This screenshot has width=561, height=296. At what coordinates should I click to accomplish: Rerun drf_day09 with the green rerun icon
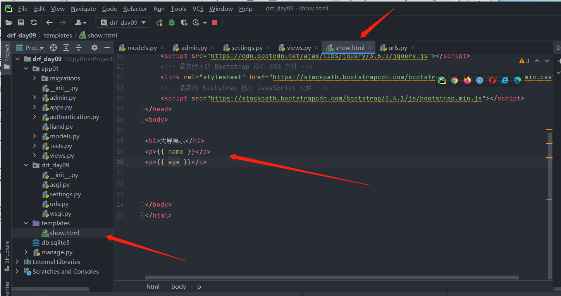coord(159,23)
